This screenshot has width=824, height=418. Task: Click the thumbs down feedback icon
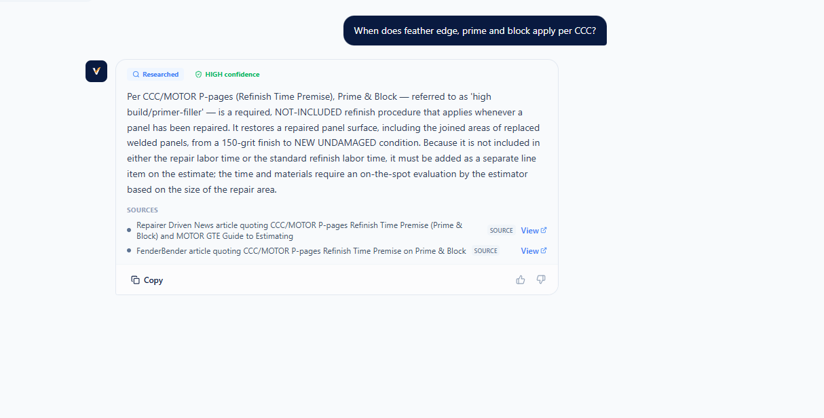(x=541, y=280)
